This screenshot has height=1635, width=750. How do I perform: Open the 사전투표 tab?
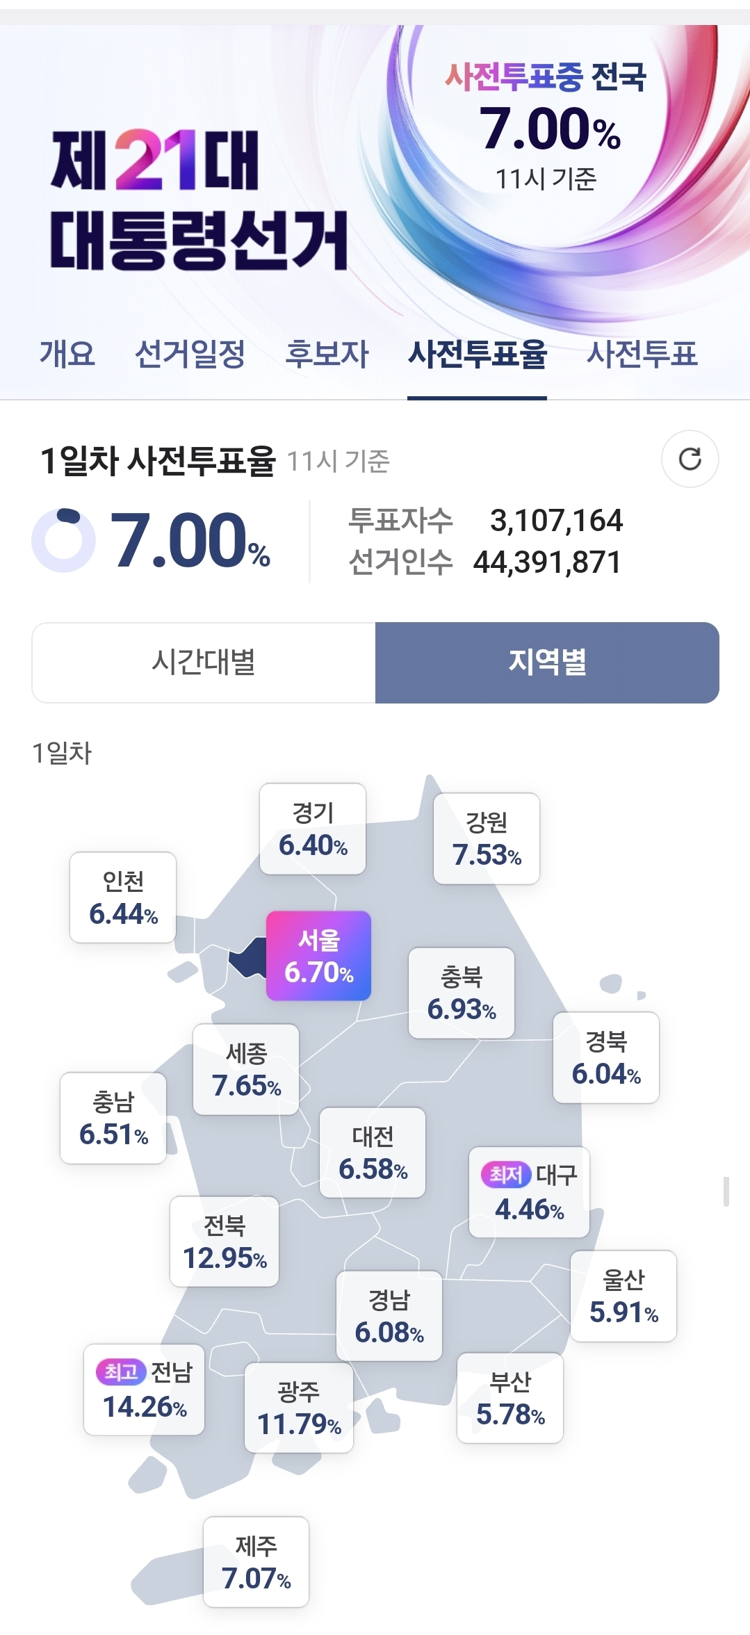(642, 354)
